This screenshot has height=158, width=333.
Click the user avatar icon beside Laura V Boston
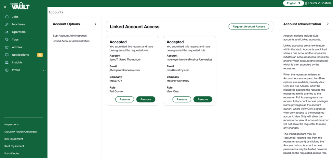tap(306, 3)
